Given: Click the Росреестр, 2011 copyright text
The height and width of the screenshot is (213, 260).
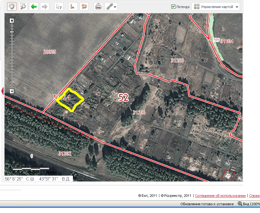Looking at the screenshot, I should (x=176, y=196).
